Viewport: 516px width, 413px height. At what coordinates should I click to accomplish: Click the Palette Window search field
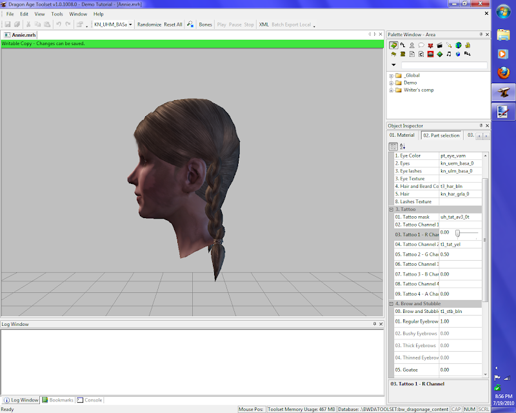pos(444,65)
